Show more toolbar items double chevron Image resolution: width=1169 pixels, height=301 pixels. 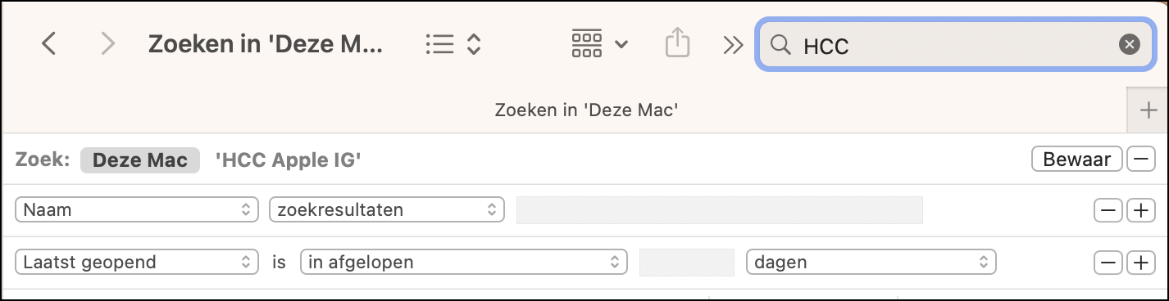coord(732,44)
